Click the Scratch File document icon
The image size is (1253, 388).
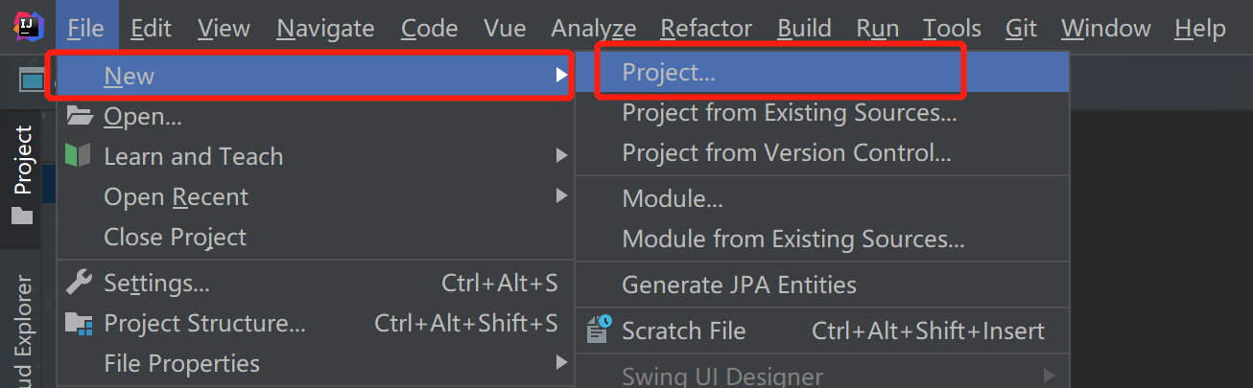point(600,331)
